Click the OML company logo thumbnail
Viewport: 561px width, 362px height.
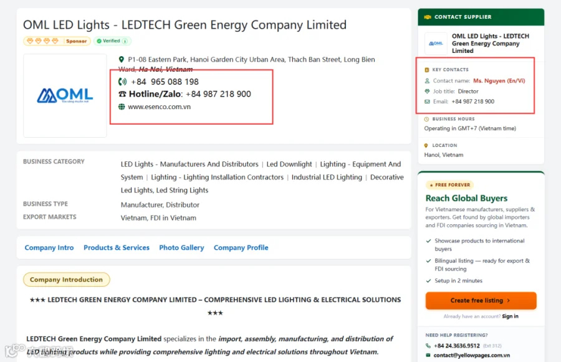[65, 95]
